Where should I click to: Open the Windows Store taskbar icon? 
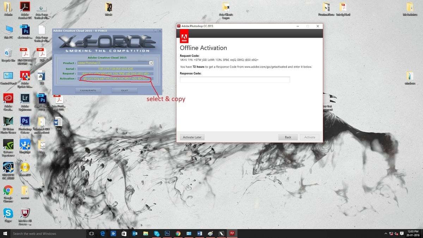(124, 233)
